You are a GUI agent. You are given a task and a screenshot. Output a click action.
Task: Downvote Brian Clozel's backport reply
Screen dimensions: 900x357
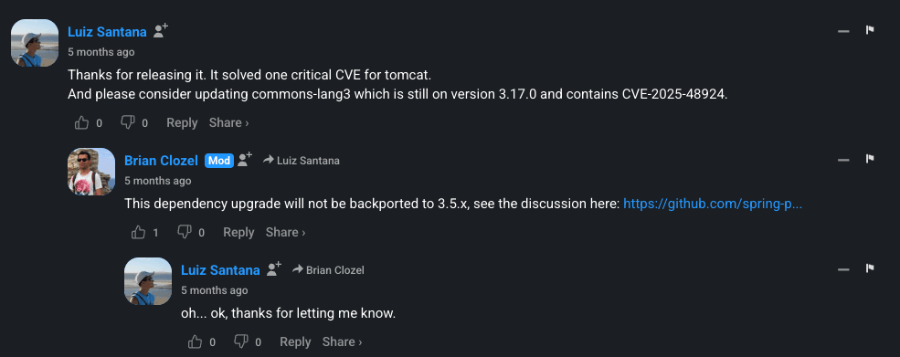pyautogui.click(x=185, y=232)
